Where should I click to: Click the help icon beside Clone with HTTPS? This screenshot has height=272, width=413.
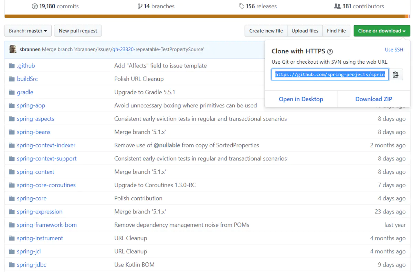point(330,52)
